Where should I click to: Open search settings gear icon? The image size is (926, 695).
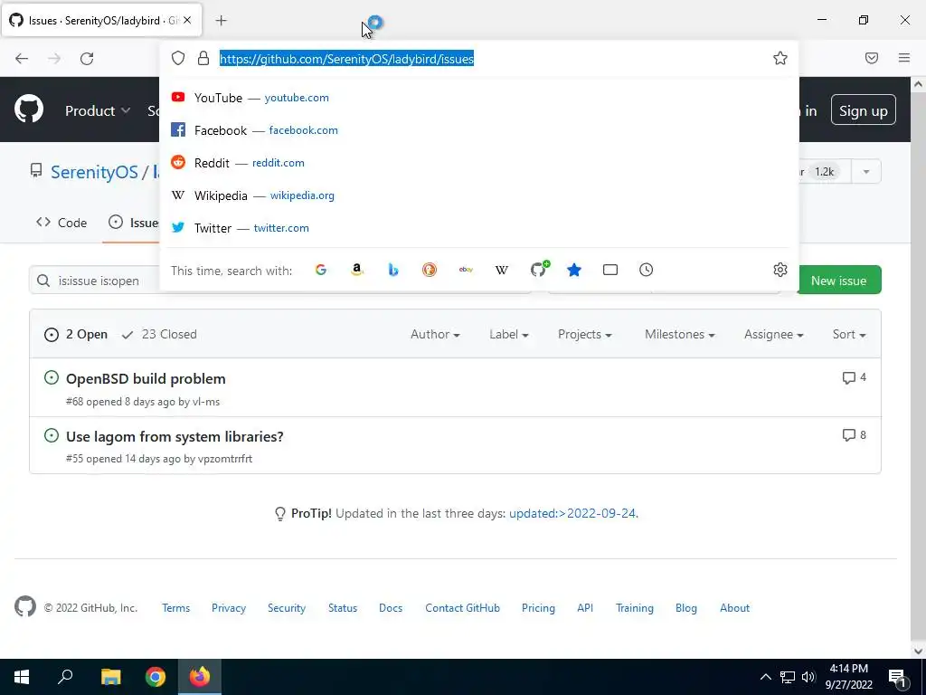[780, 270]
